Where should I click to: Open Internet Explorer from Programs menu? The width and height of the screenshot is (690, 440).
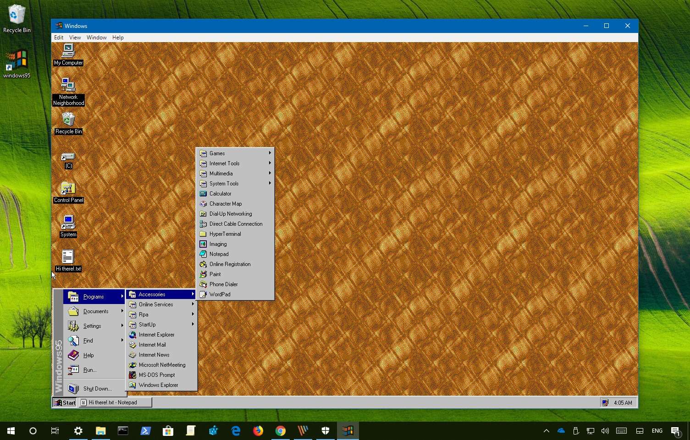click(x=156, y=335)
